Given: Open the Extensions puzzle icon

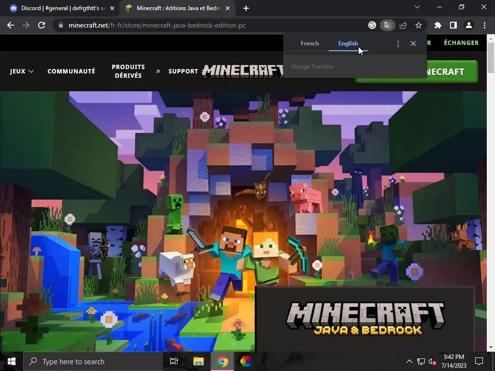Looking at the screenshot, I should pyautogui.click(x=438, y=25).
